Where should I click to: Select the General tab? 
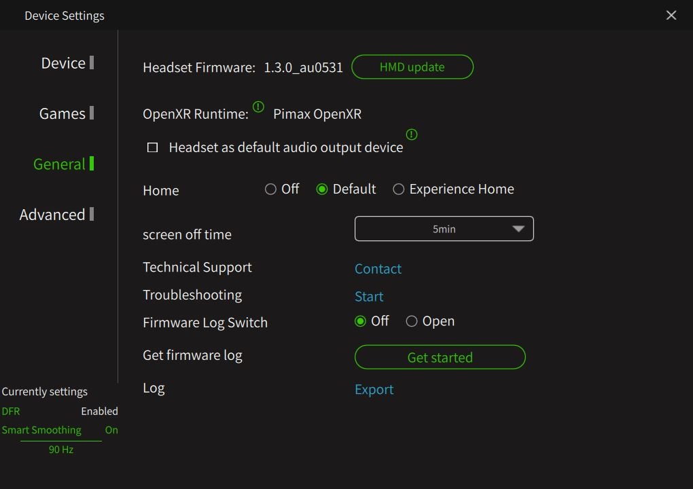click(59, 164)
